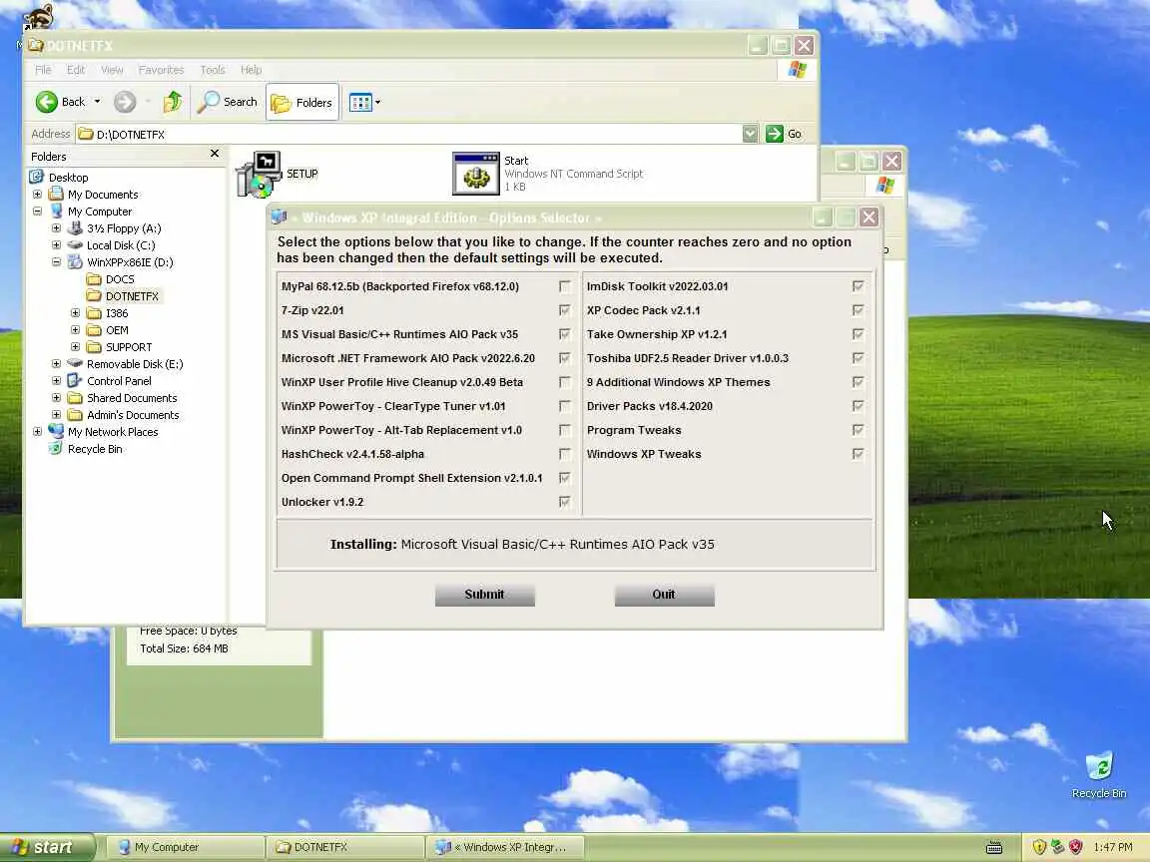This screenshot has height=862, width=1150.
Task: Click the Submit button
Action: coord(485,595)
